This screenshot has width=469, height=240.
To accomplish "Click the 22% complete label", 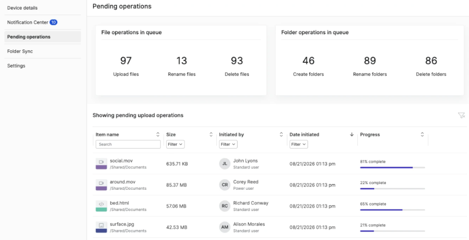I will pos(373,183).
